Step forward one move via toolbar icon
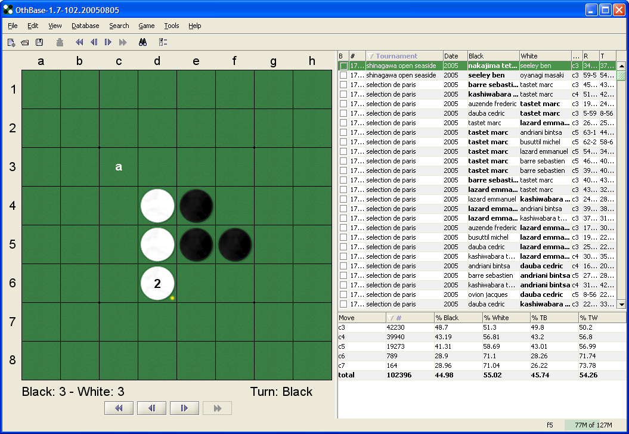Screen dimensions: 629x434 108,42
